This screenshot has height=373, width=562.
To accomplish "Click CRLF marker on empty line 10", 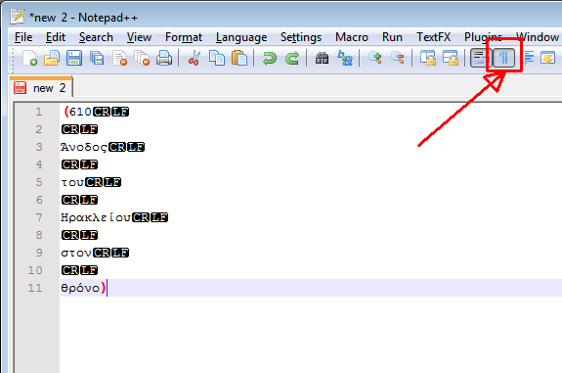I will [x=79, y=270].
